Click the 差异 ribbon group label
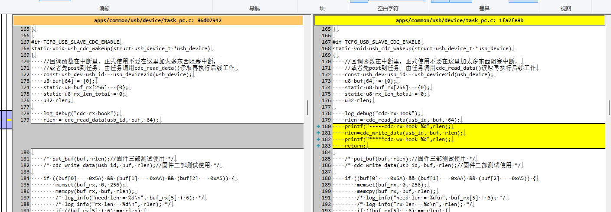 [485, 8]
